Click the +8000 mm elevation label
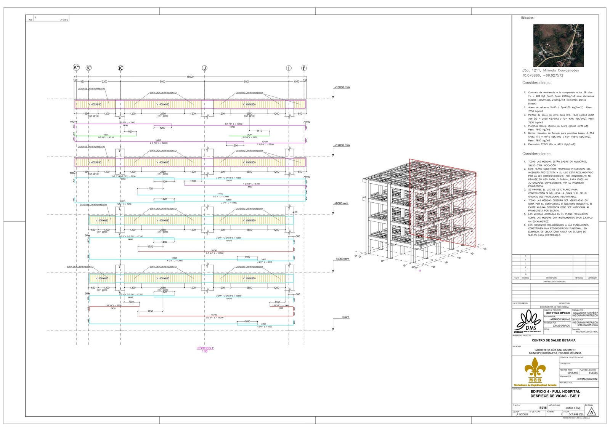Image resolution: width=610 pixels, height=431 pixels. coord(341,203)
